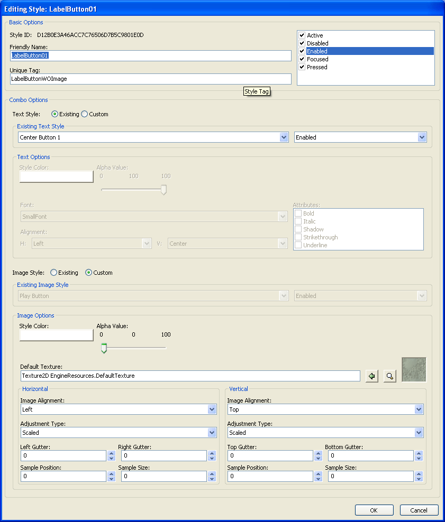Image resolution: width=445 pixels, height=522 pixels.
Task: Increment the Top Gutter value
Action: click(317, 453)
